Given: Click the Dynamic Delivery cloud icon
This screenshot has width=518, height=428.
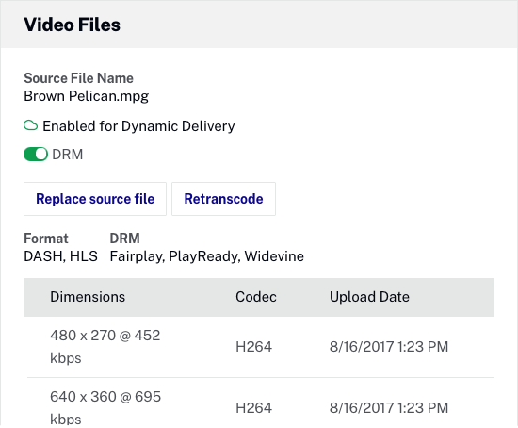Looking at the screenshot, I should (x=31, y=125).
